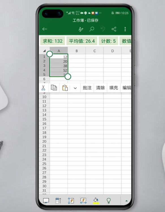165x212 pixels.
Task: Tap the 计数: 5 summary chip
Action: pyautogui.click(x=108, y=41)
